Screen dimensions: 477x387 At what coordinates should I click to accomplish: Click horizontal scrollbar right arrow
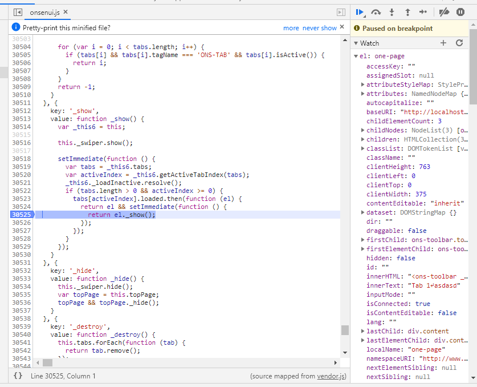pyautogui.click(x=335, y=362)
